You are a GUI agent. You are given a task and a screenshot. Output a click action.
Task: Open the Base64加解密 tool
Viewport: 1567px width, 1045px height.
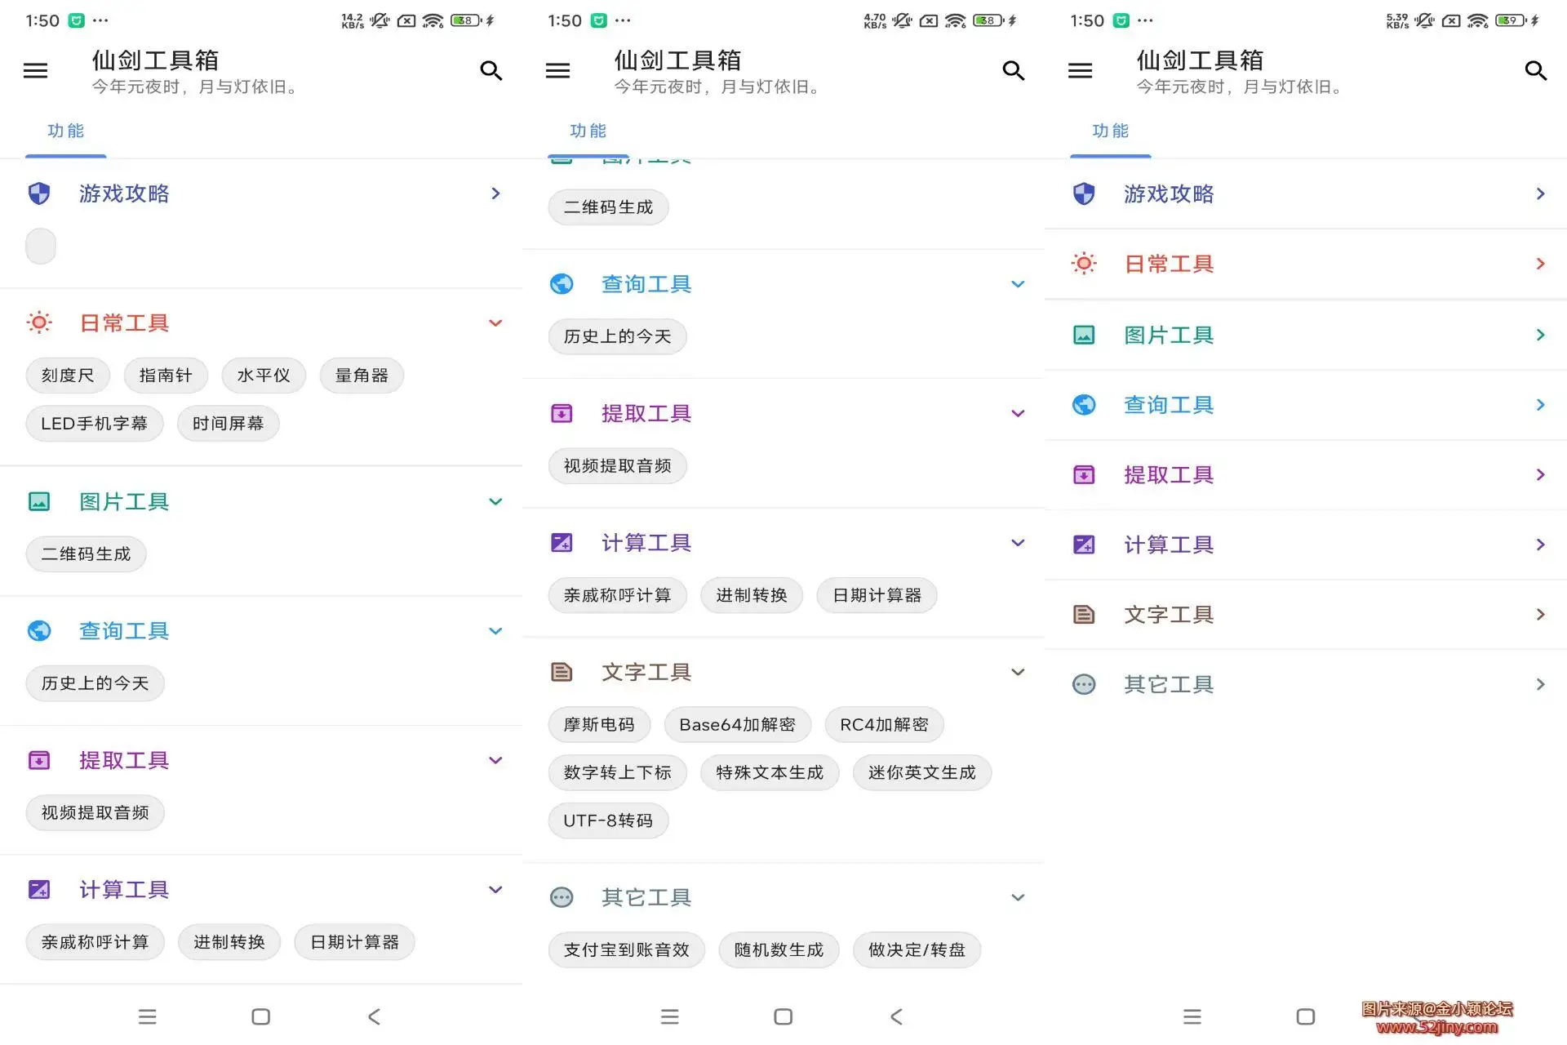click(737, 724)
